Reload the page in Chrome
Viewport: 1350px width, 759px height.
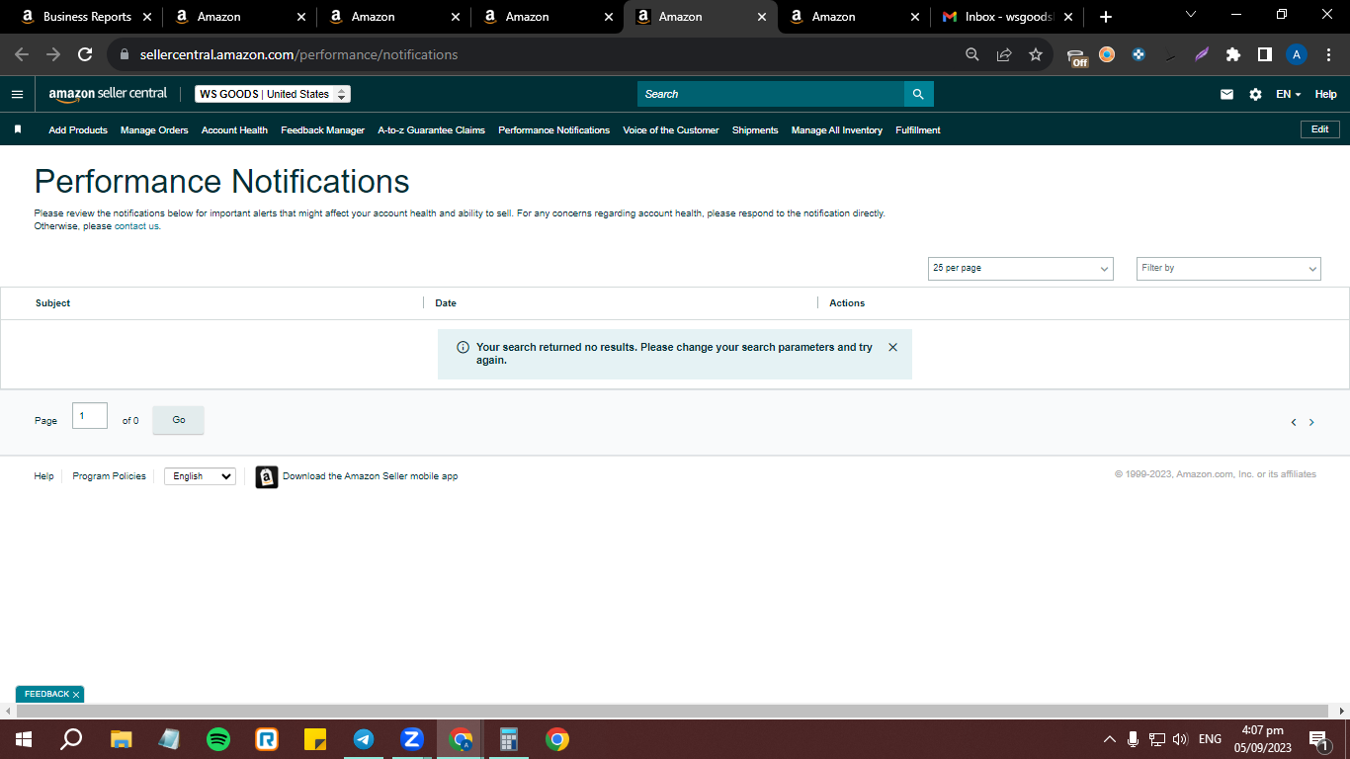pos(85,54)
